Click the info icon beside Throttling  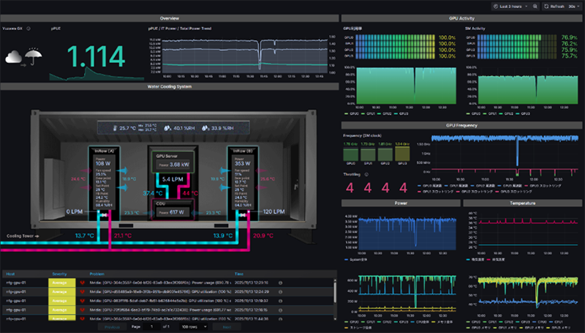click(367, 174)
